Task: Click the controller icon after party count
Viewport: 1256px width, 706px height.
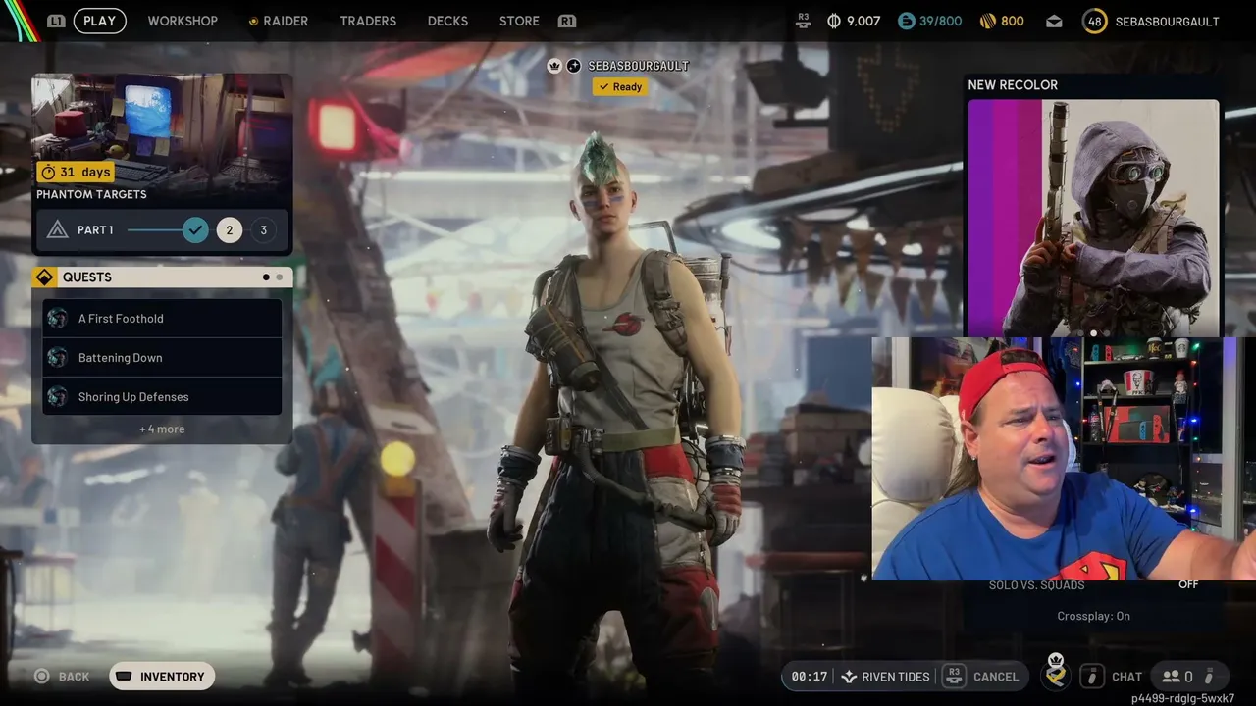Action: point(1210,677)
